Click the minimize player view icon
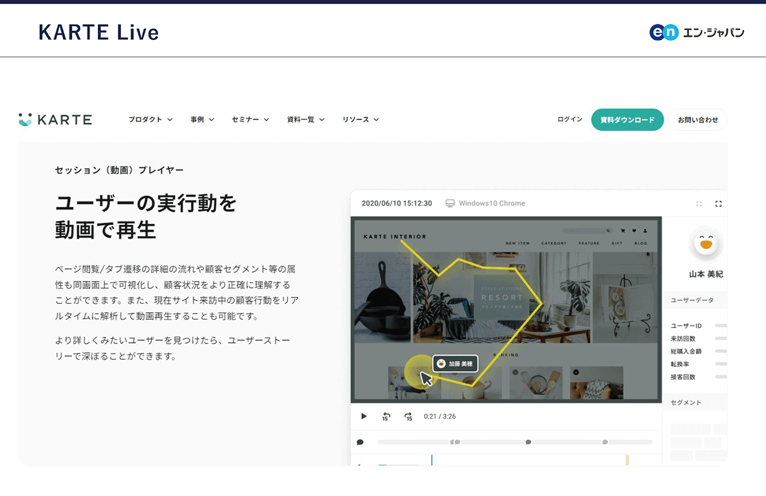Image resolution: width=766 pixels, height=496 pixels. (x=699, y=204)
